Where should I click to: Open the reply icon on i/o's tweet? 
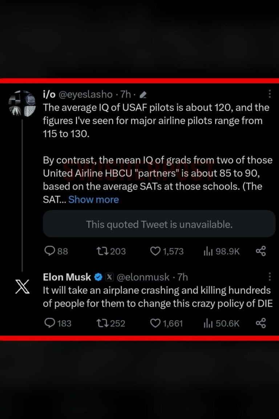tap(49, 251)
